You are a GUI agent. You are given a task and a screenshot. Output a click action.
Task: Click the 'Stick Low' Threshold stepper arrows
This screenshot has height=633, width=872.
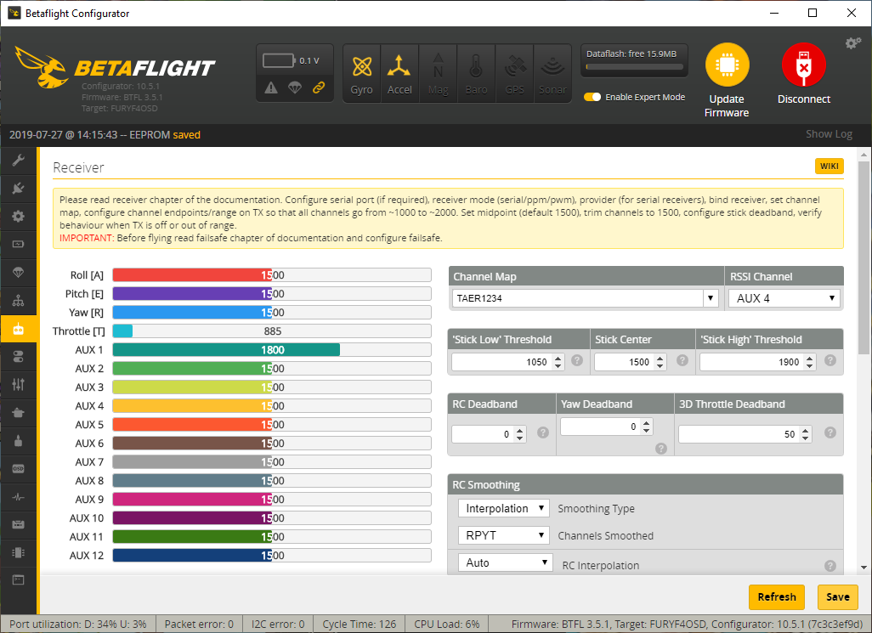[558, 362]
